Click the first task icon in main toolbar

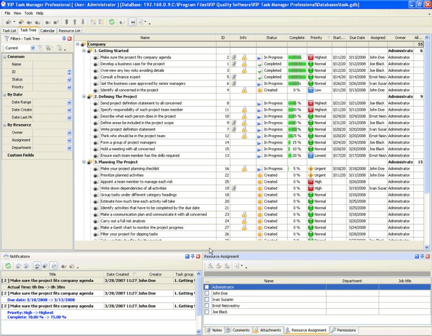coord(9,22)
